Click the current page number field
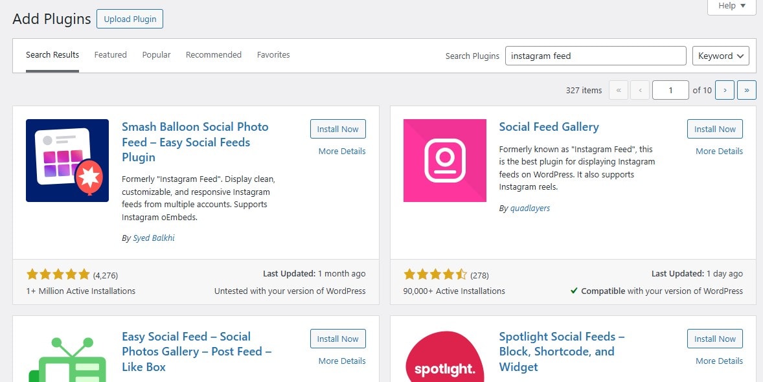This screenshot has width=763, height=382. [670, 90]
